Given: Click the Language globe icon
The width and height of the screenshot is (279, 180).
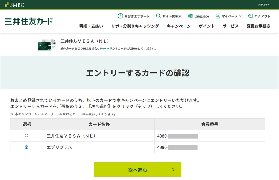Looking at the screenshot, I should click(190, 16).
